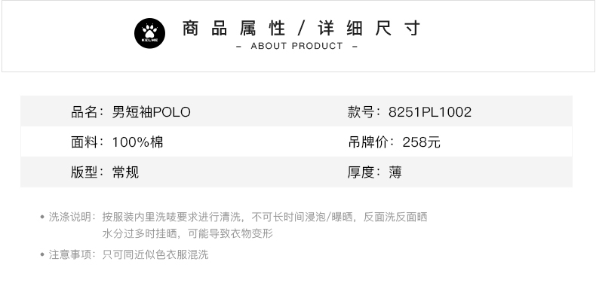Viewport: 596px width, 286px height.
Task: Click the ABOUT PRODUCT subtitle
Action: tap(296, 46)
